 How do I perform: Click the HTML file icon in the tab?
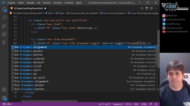(12, 8)
